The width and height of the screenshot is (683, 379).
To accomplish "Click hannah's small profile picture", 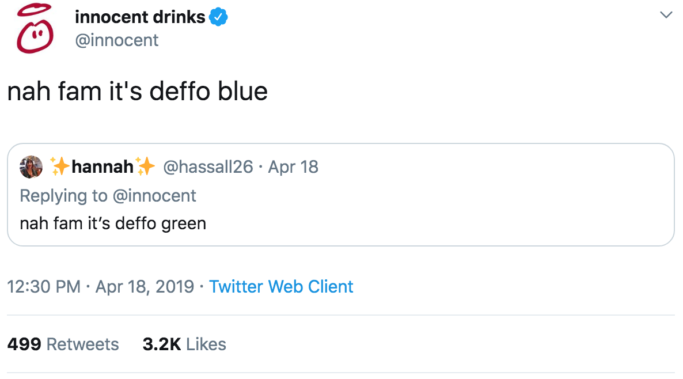I will tap(31, 167).
